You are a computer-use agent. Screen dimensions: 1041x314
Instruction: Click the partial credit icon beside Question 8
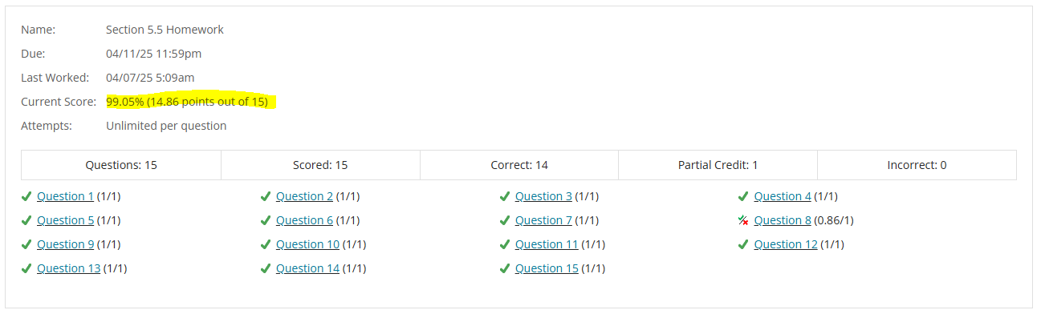743,220
